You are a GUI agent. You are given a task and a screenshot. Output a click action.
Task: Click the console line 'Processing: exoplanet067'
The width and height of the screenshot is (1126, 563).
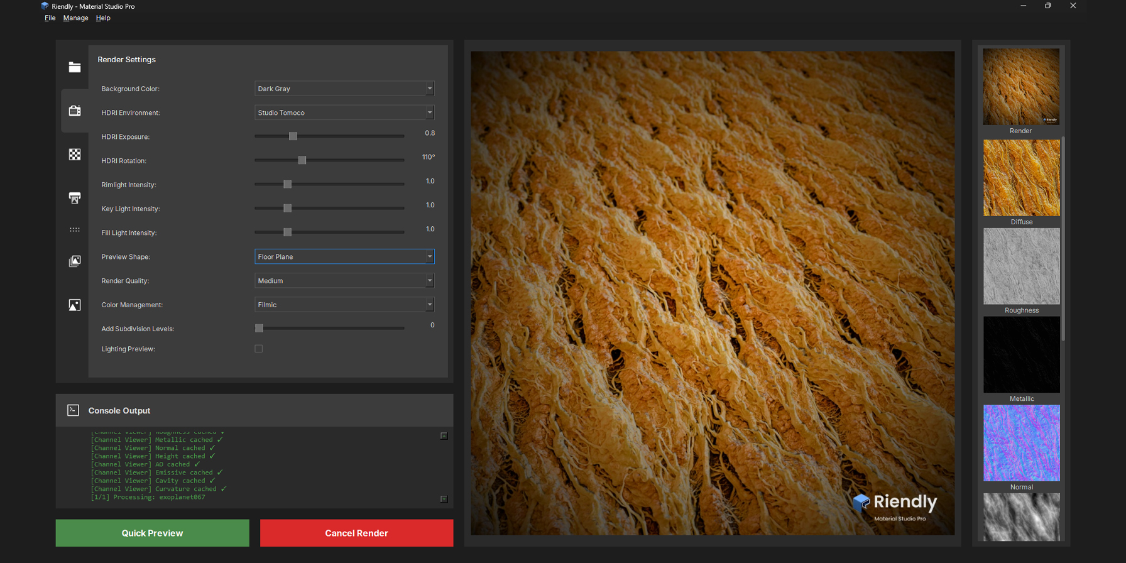tap(148, 497)
